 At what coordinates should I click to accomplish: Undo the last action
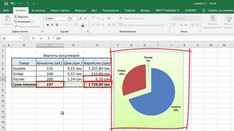[12, 3]
